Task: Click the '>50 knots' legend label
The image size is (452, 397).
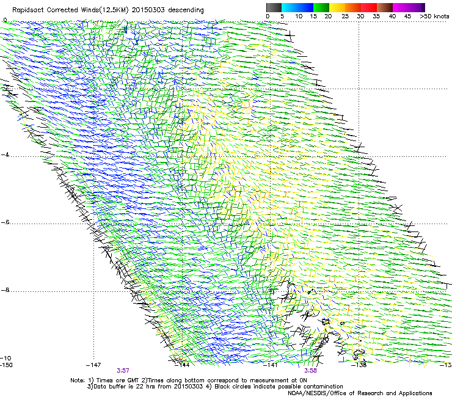Action: click(x=434, y=16)
